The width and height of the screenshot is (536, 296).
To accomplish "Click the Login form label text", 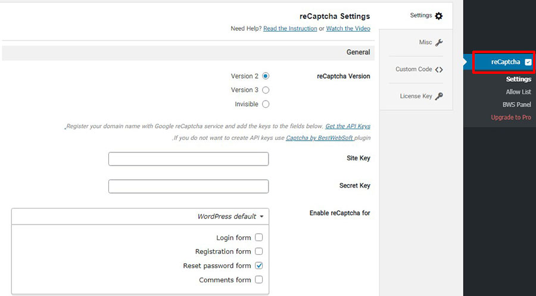I will click(x=233, y=238).
